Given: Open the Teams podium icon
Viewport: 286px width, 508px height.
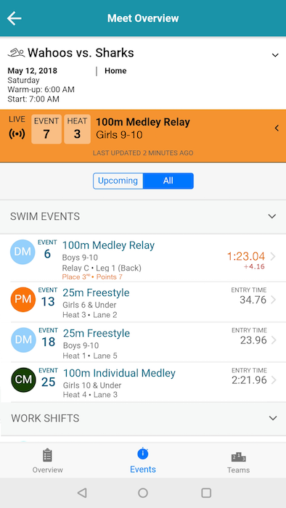Looking at the screenshot, I should (238, 456).
